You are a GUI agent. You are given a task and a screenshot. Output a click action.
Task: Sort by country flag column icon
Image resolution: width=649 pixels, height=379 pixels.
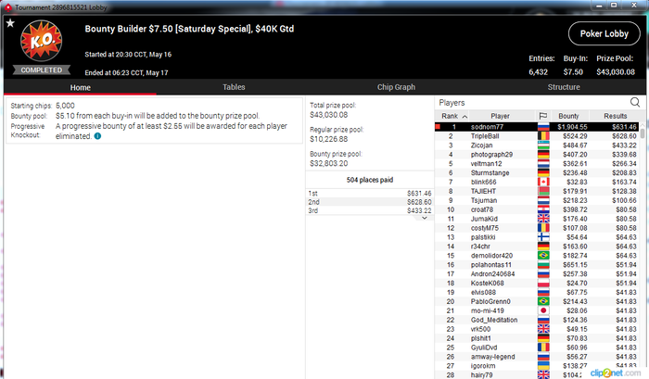coord(543,116)
